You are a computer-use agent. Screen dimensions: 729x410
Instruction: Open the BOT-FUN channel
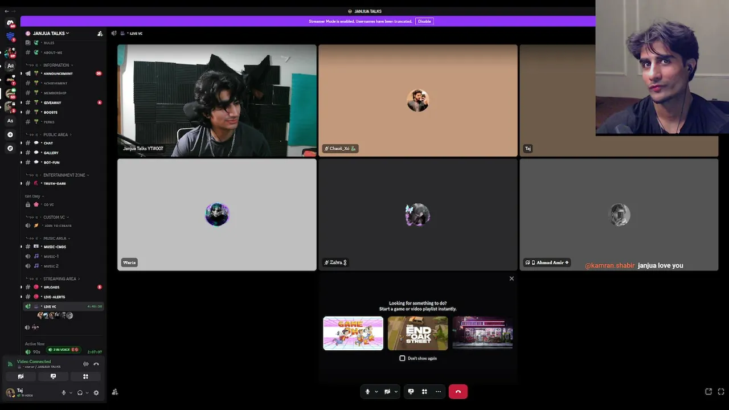[x=64, y=162]
